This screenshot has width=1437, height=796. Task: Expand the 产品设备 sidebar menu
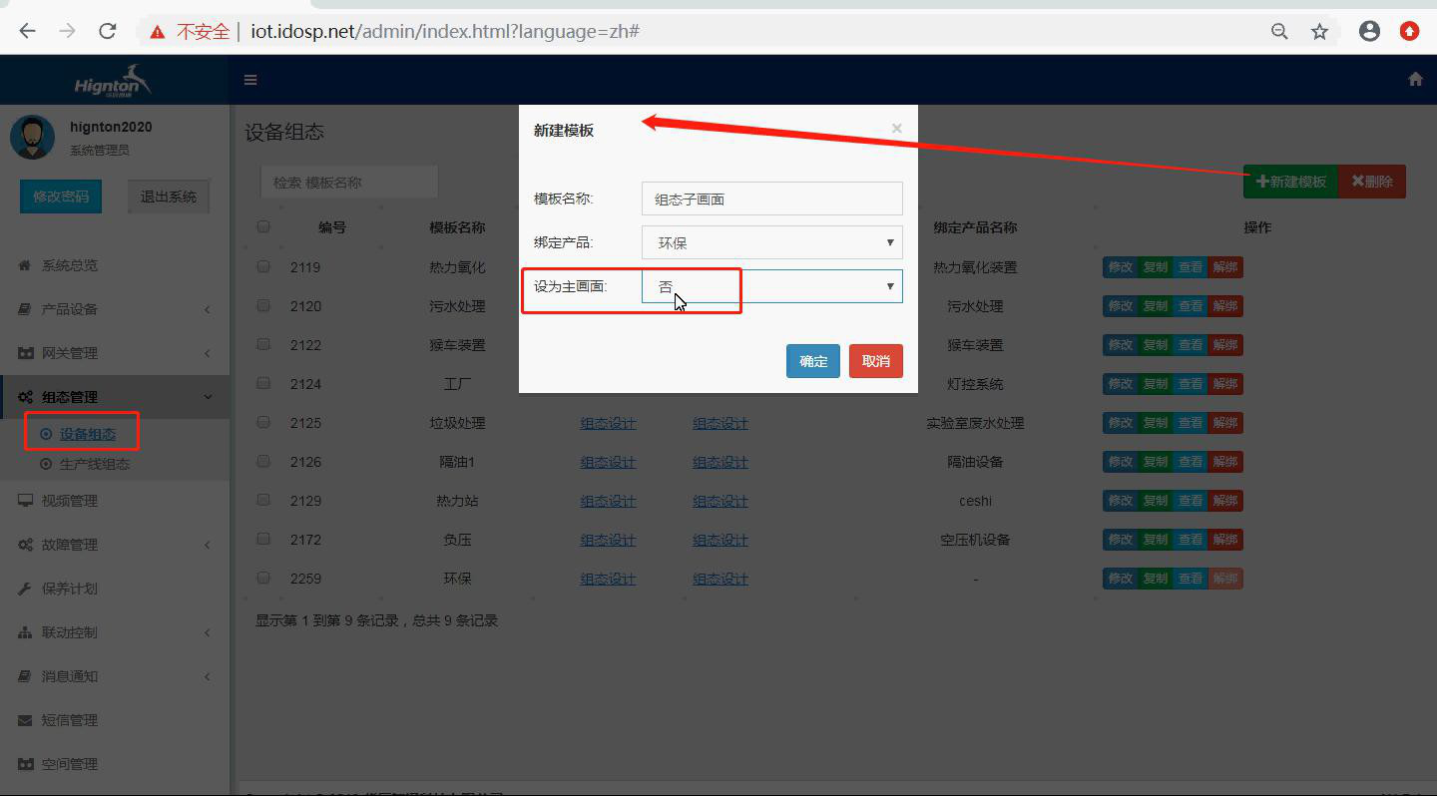(70, 309)
